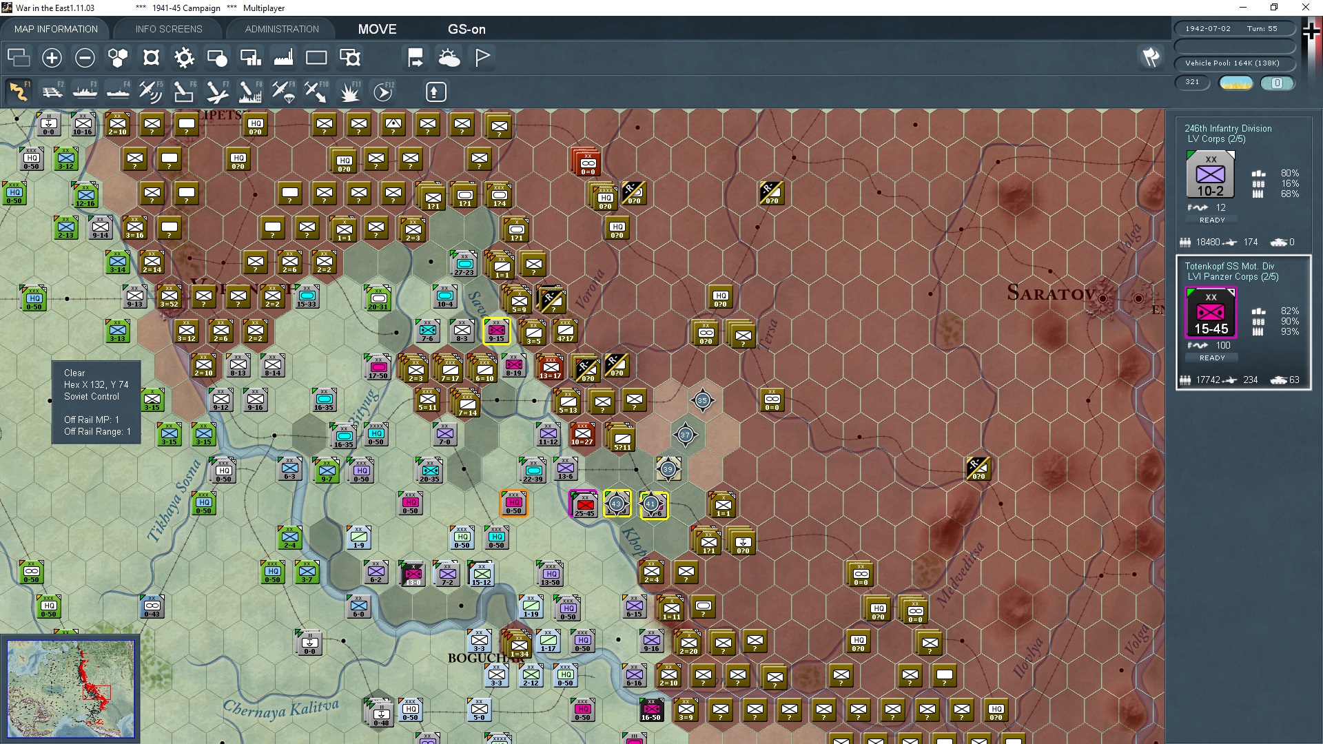Open the ADMINISTRATION tab
This screenshot has width=1323, height=744.
click(x=282, y=29)
